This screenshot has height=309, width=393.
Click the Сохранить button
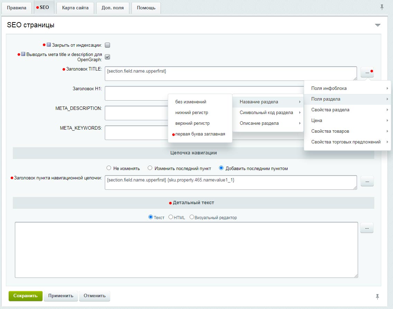[x=25, y=296]
